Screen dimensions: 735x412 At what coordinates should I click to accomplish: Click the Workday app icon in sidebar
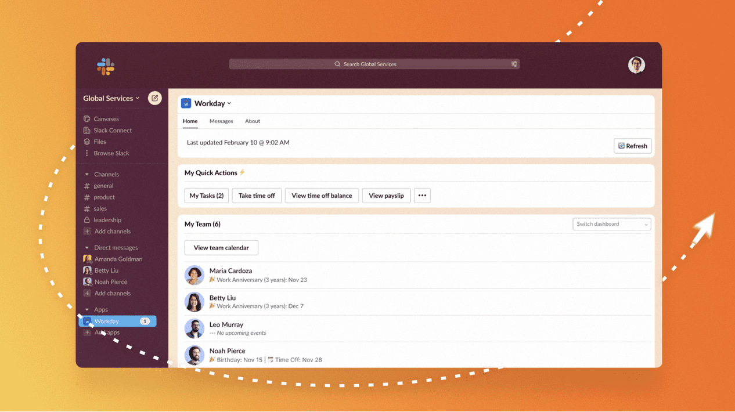87,321
